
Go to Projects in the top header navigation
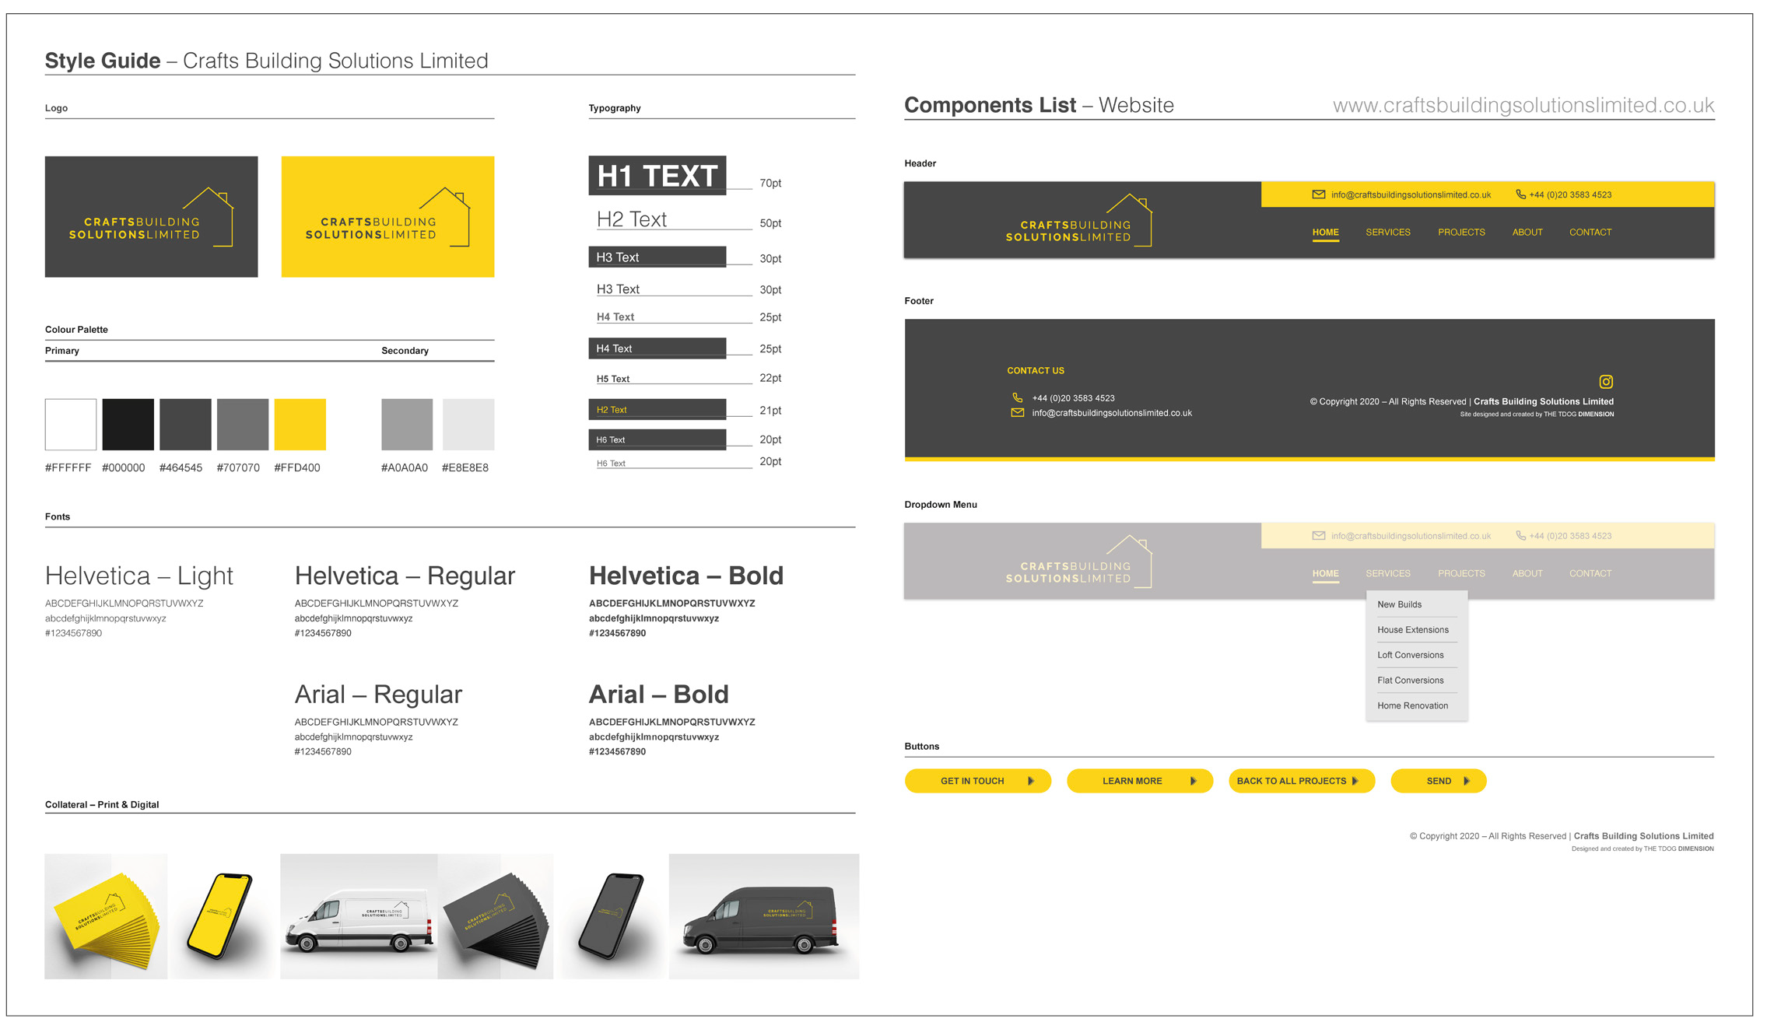(x=1460, y=233)
